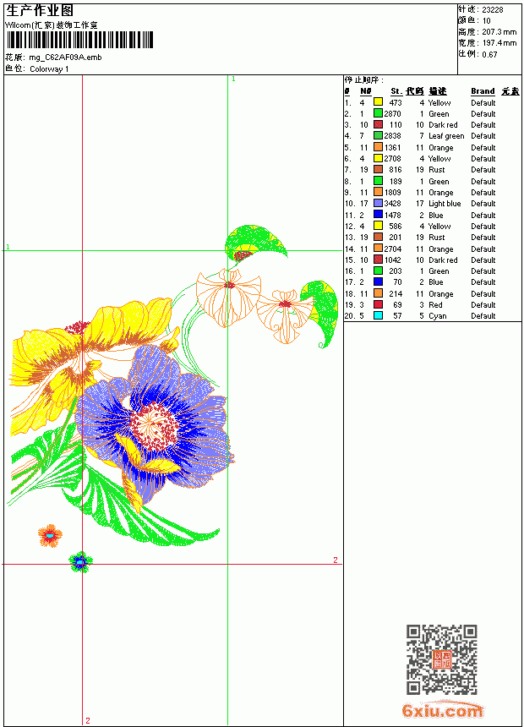Choose the yellow swatch in stop row 12
The width and height of the screenshot is (524, 727).
378,226
